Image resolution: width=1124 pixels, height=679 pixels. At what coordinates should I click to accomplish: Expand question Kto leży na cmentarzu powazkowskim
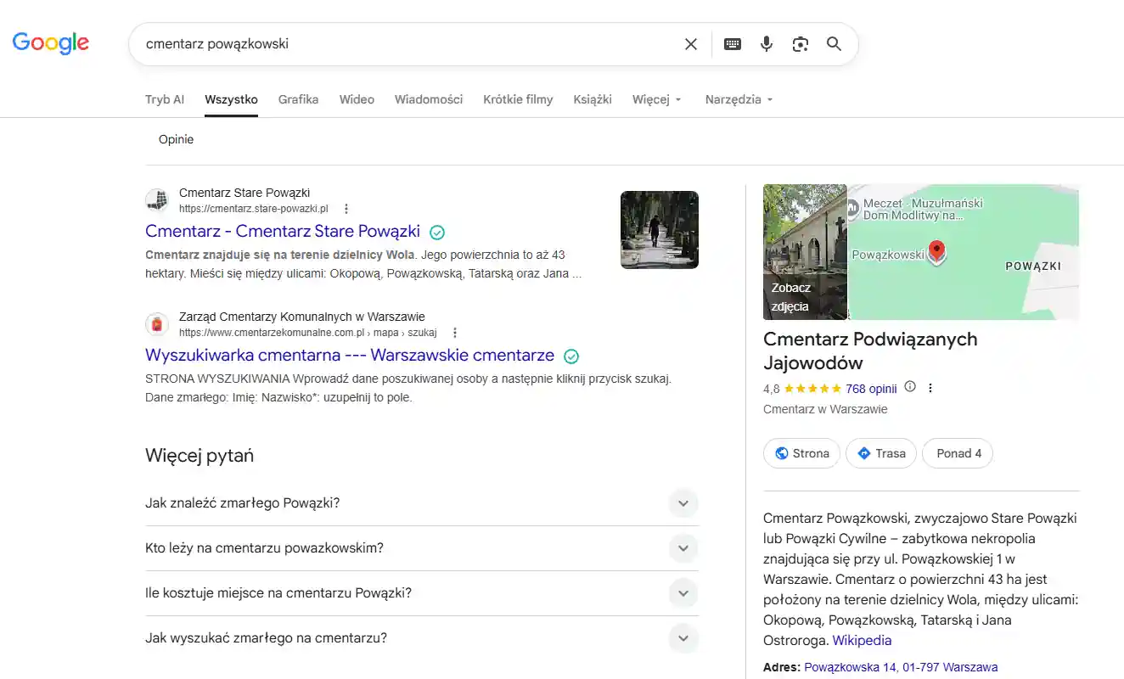point(422,548)
